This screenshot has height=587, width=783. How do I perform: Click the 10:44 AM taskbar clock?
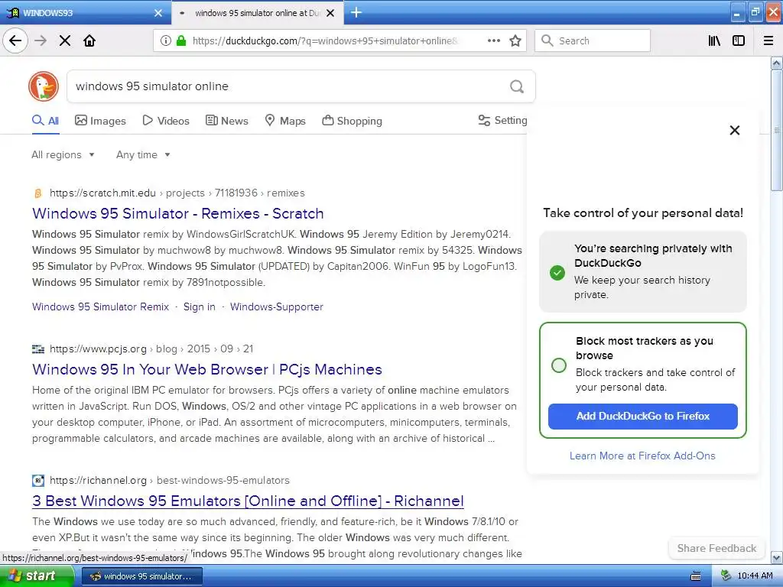755,576
